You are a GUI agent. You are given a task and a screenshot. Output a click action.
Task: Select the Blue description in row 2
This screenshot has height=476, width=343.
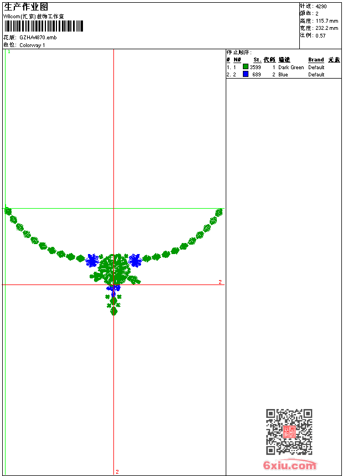pyautogui.click(x=283, y=75)
